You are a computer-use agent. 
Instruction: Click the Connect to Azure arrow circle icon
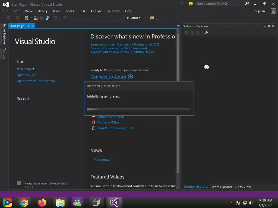coord(131,77)
